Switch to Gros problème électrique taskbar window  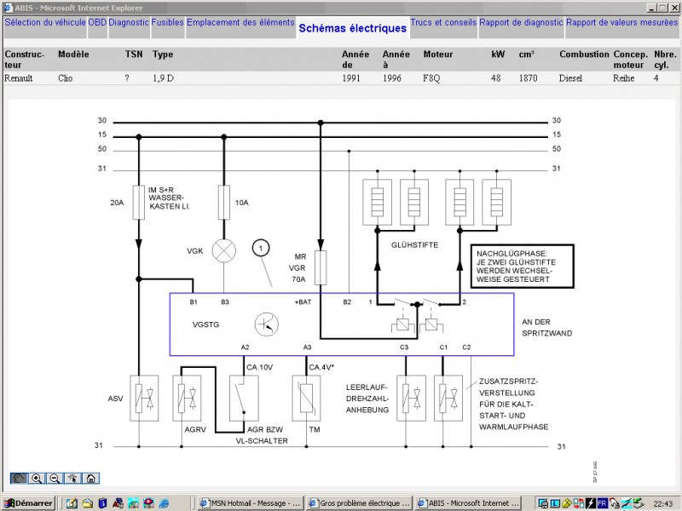pos(359,503)
